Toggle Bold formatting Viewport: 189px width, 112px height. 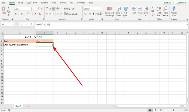pos(16,14)
